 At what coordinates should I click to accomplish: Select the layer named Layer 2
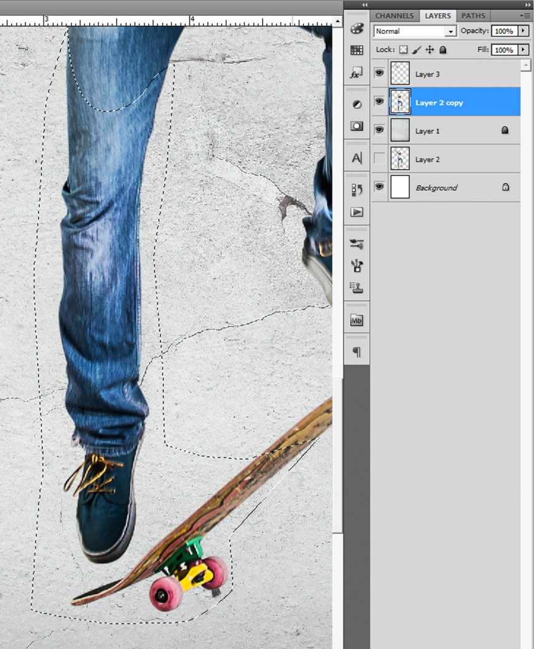click(x=427, y=159)
